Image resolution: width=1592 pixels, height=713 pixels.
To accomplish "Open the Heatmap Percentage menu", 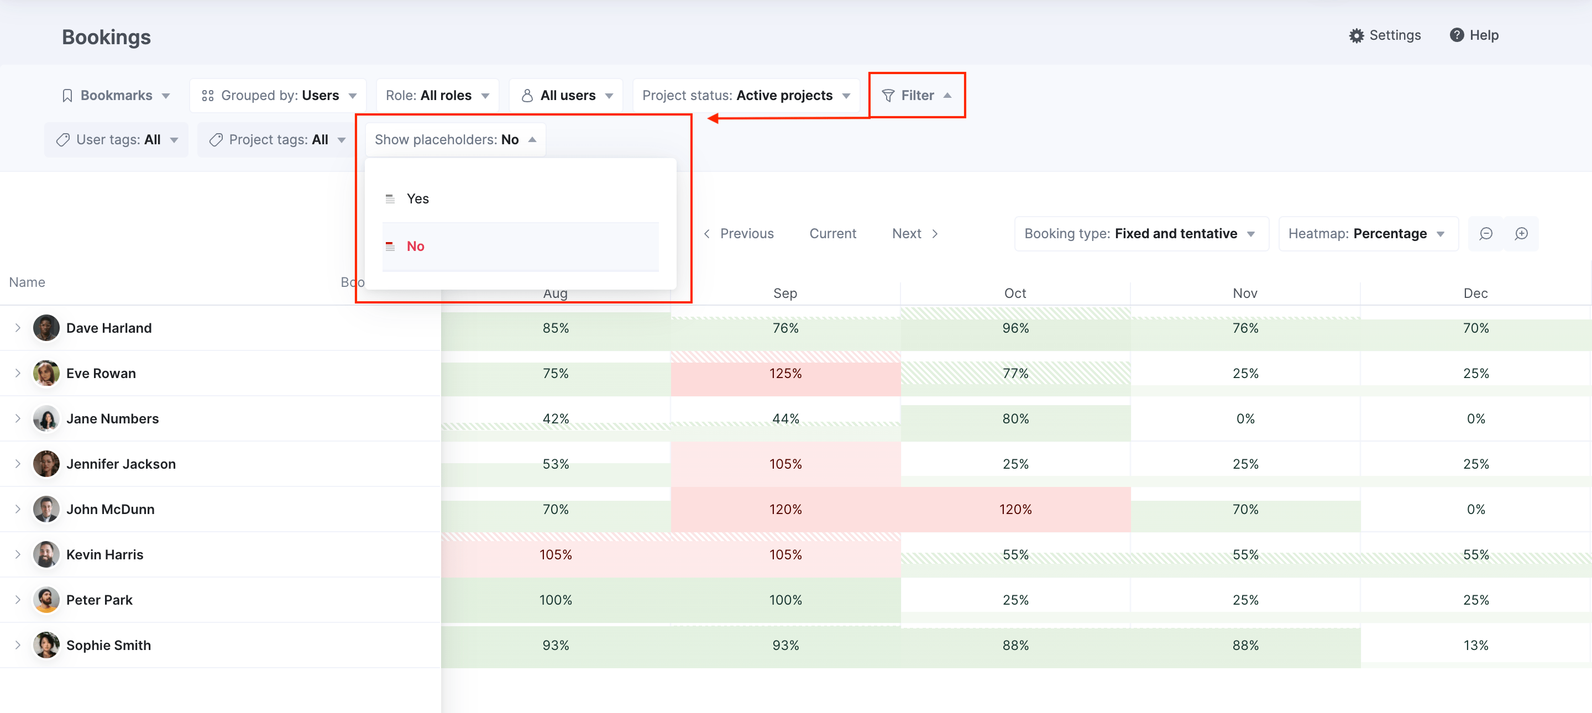I will tap(1368, 234).
